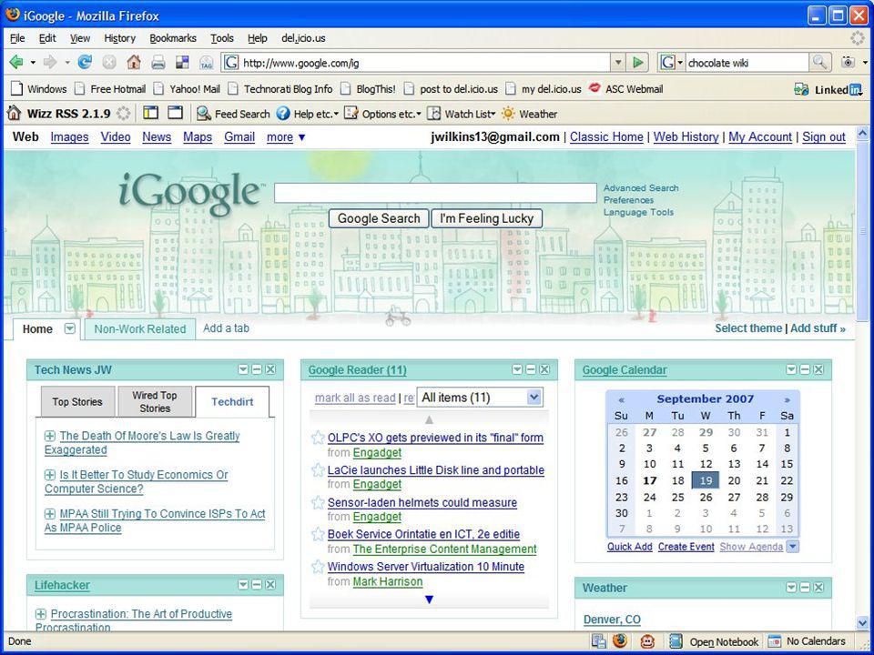874x655 pixels.
Task: Open the home page via house icon
Action: [134, 63]
